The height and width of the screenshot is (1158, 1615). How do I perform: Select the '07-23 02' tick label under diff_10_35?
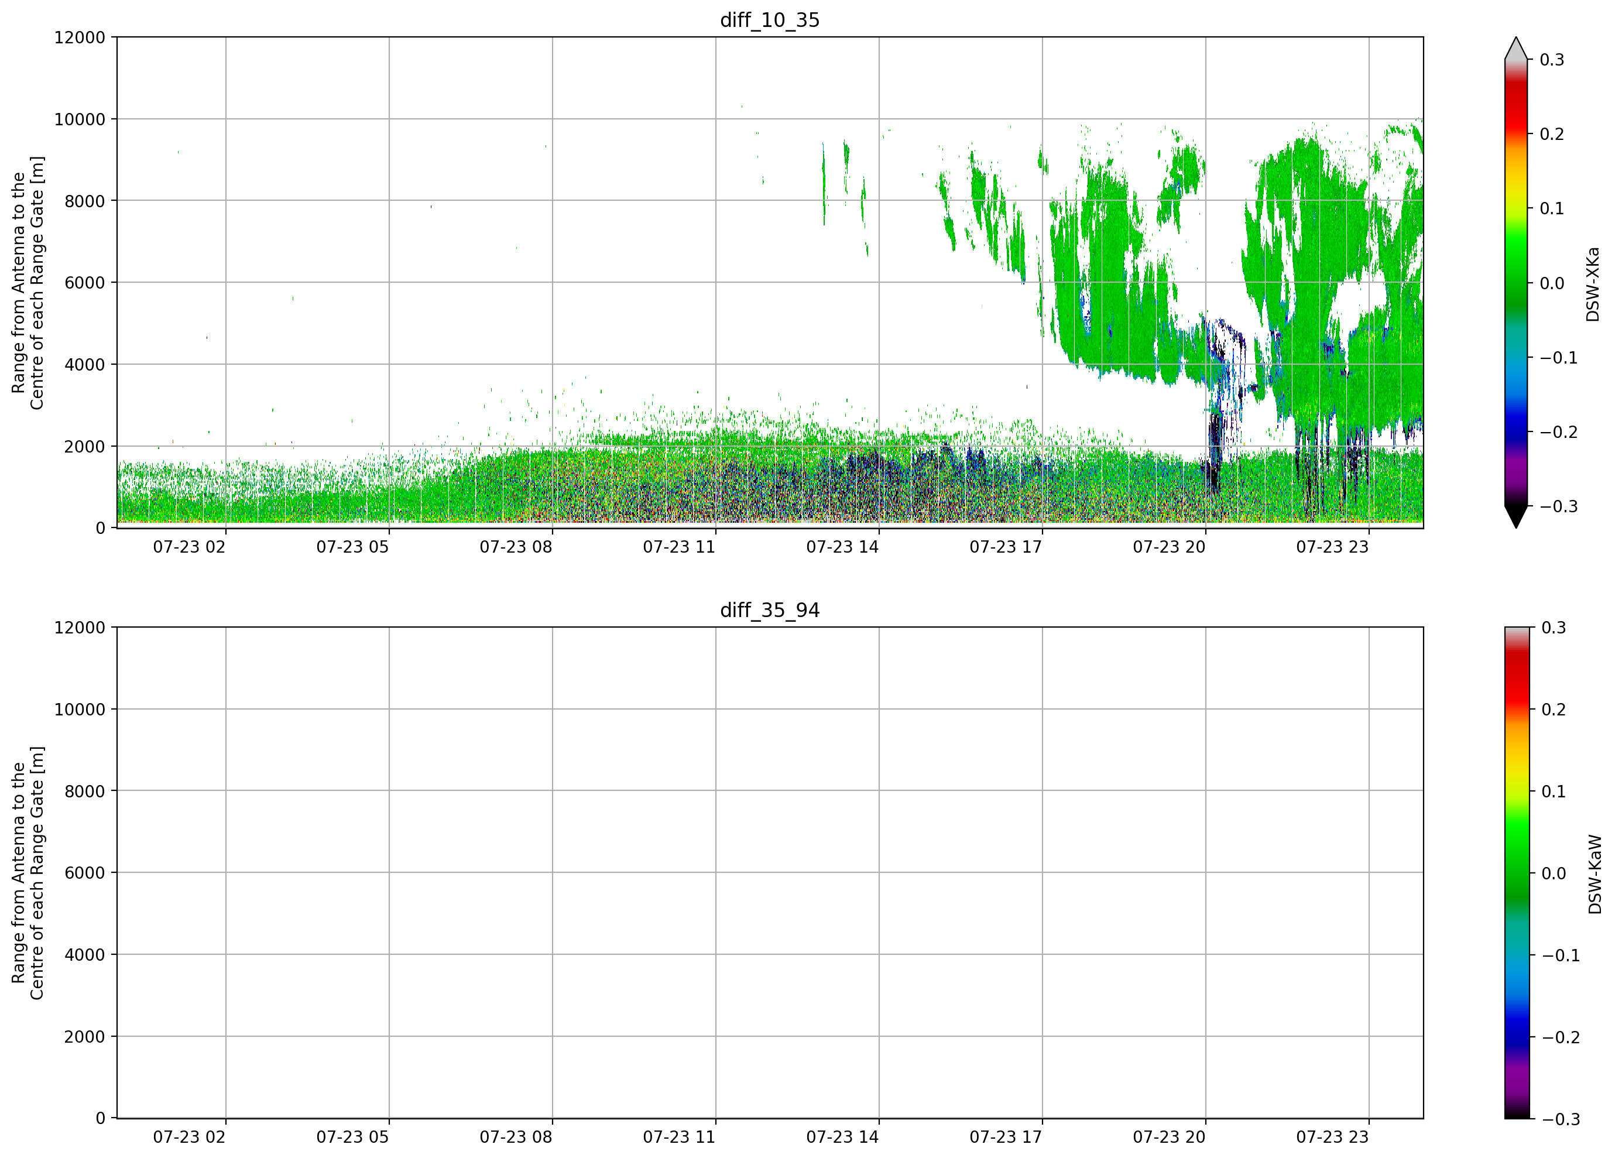point(190,547)
